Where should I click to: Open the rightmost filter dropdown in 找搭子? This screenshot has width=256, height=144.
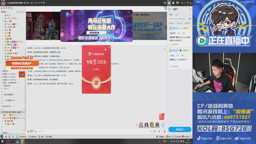coord(188,23)
